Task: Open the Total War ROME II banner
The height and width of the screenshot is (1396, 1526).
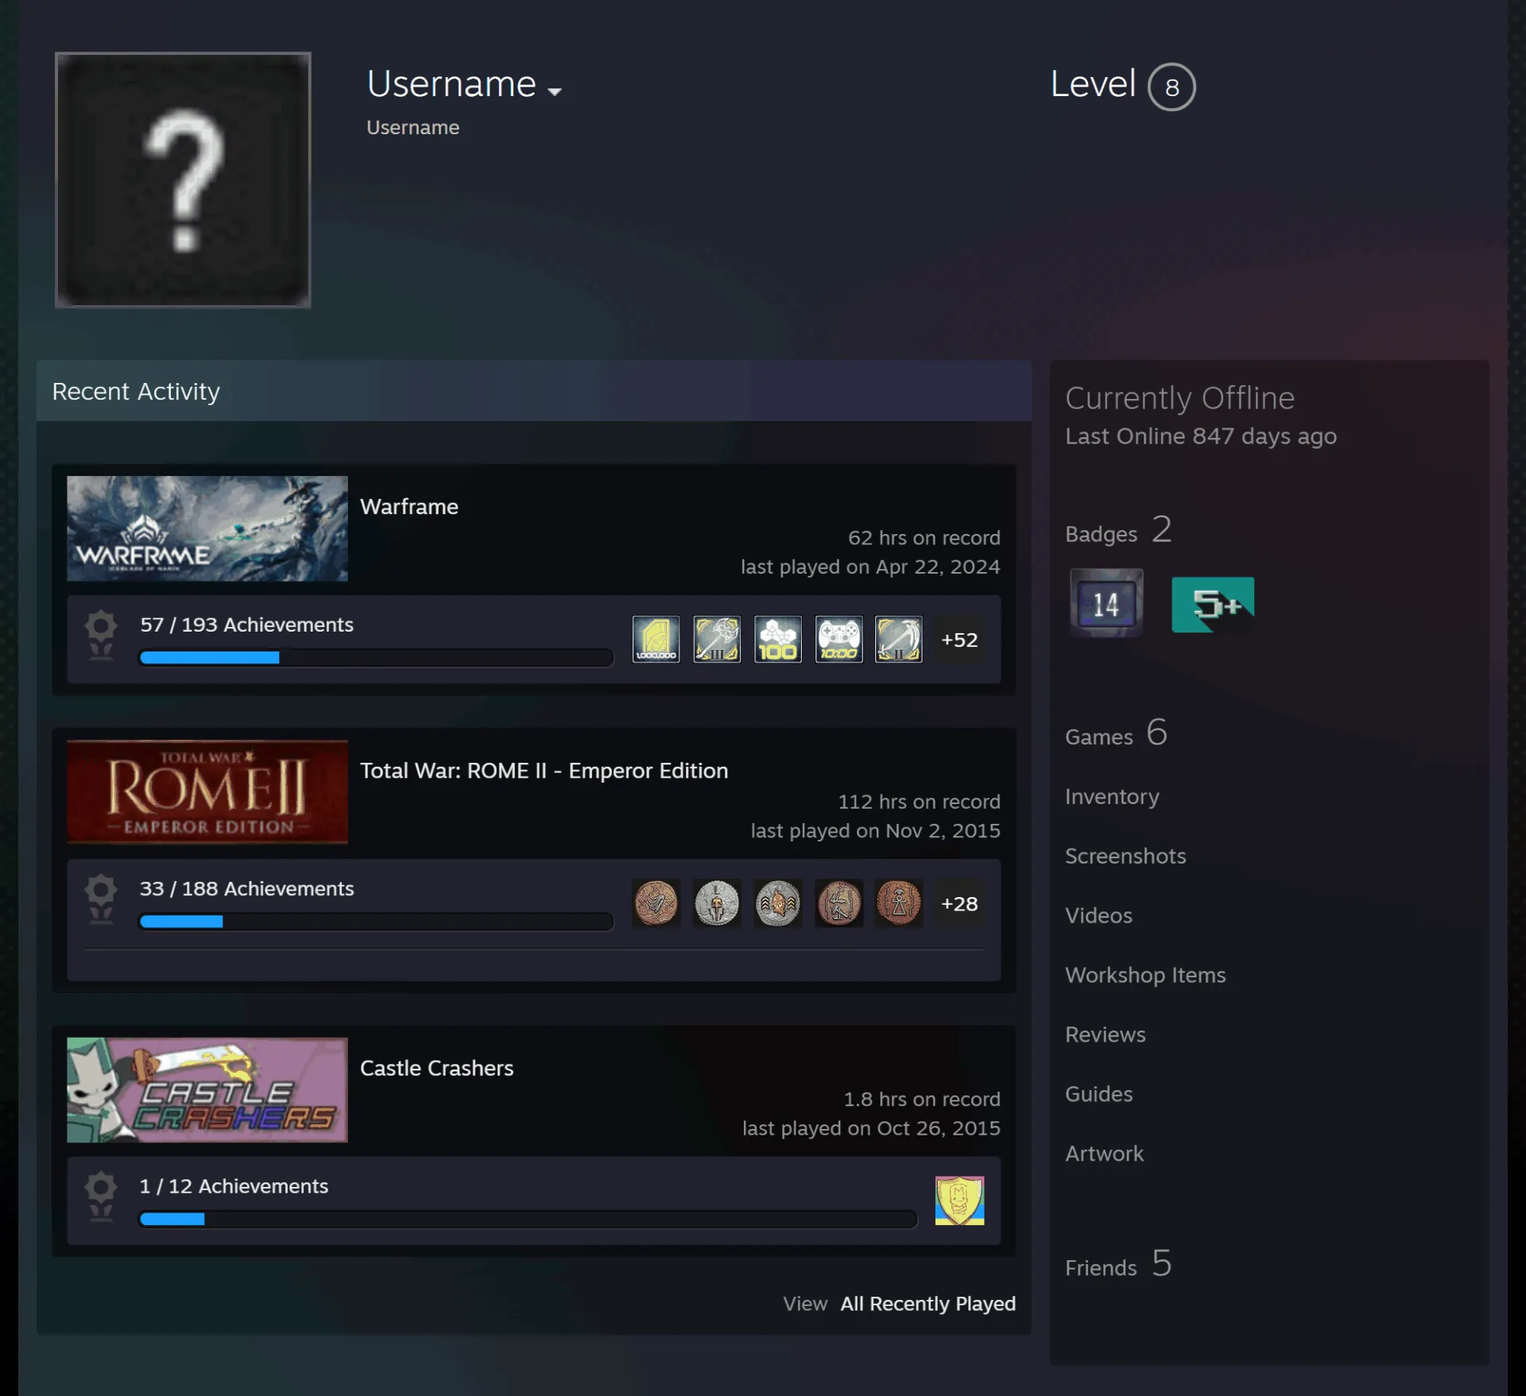Action: pos(207,792)
